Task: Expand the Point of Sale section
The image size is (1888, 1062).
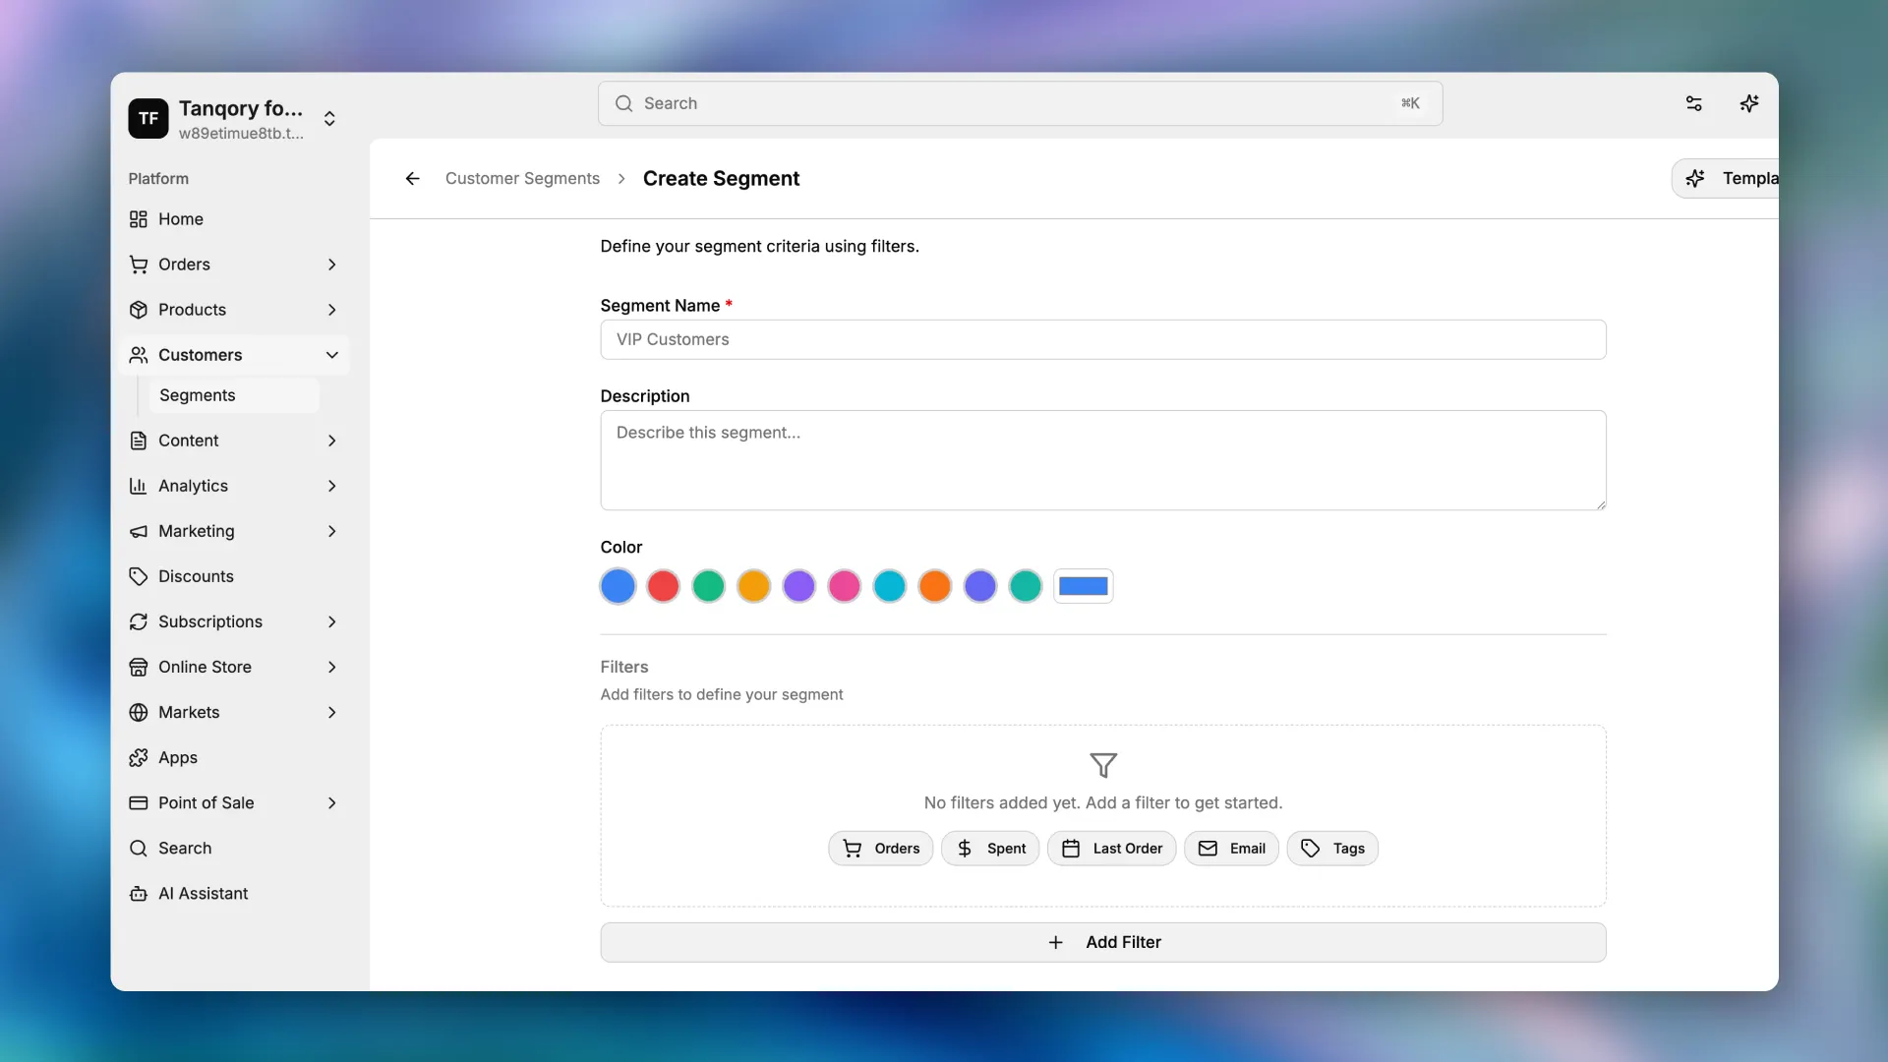Action: (x=331, y=802)
